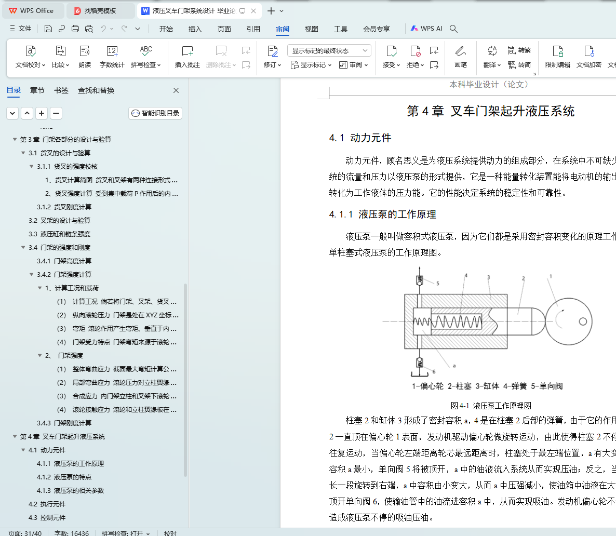Click the save icon in quick toolbar

(48, 29)
